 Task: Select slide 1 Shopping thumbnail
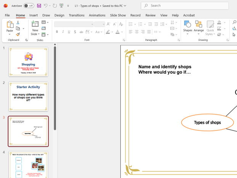pyautogui.click(x=28, y=62)
